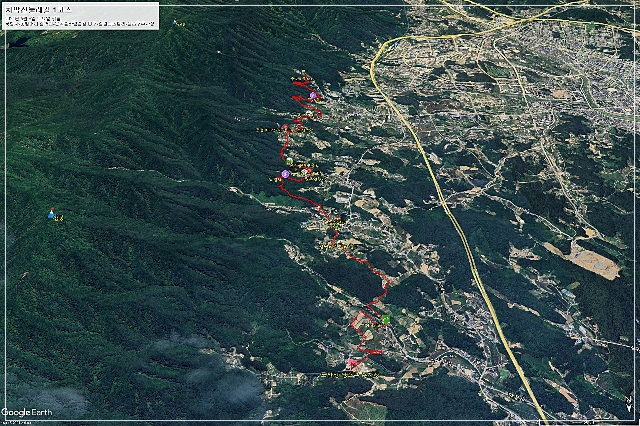Select the signpost marker at 경원리츠밸리입구

341,243
